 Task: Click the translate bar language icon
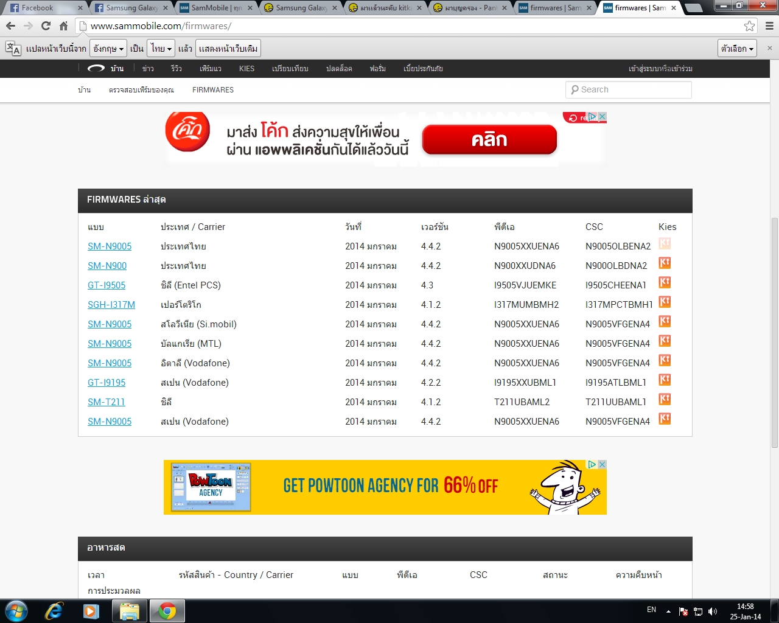click(13, 48)
